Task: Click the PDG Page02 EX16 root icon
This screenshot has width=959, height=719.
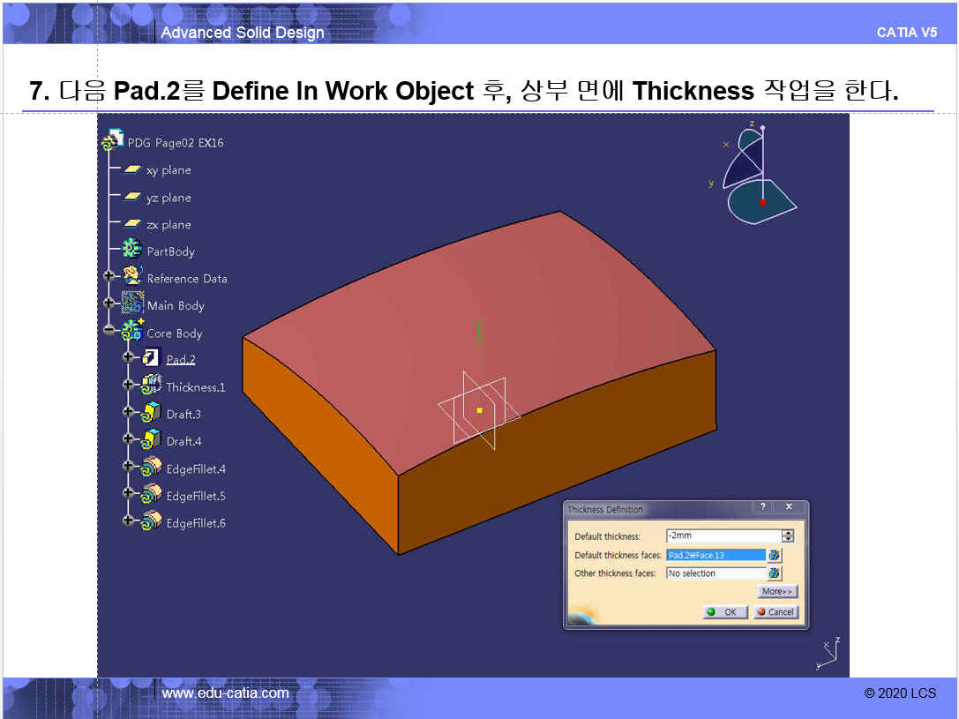Action: coord(113,141)
